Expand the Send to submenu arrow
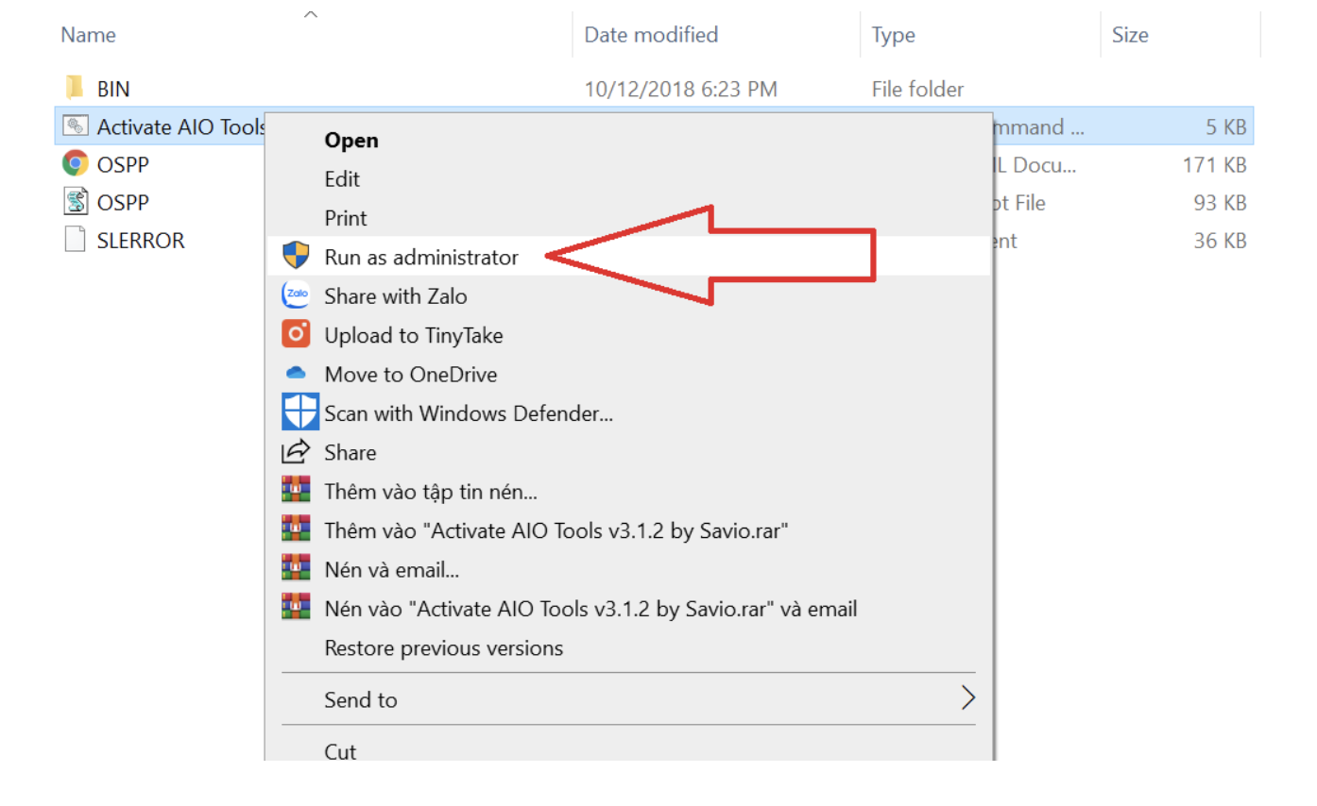The width and height of the screenshot is (1317, 806). (967, 698)
